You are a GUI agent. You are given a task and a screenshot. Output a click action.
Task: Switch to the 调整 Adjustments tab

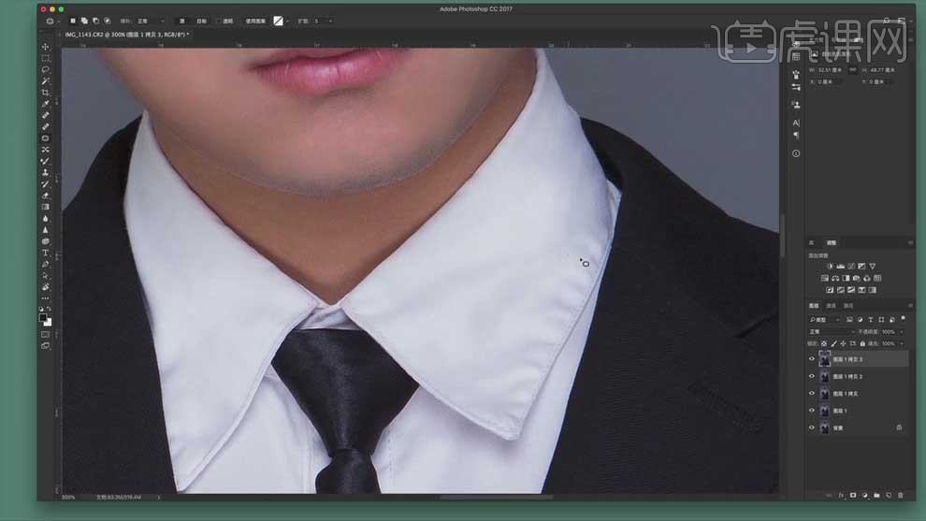point(832,243)
